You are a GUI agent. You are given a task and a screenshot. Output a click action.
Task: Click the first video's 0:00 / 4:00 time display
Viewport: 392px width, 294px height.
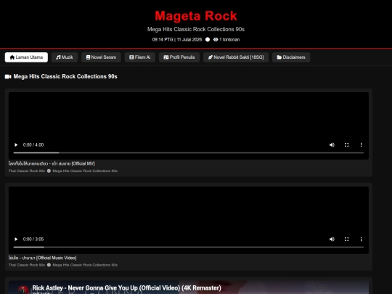33,144
